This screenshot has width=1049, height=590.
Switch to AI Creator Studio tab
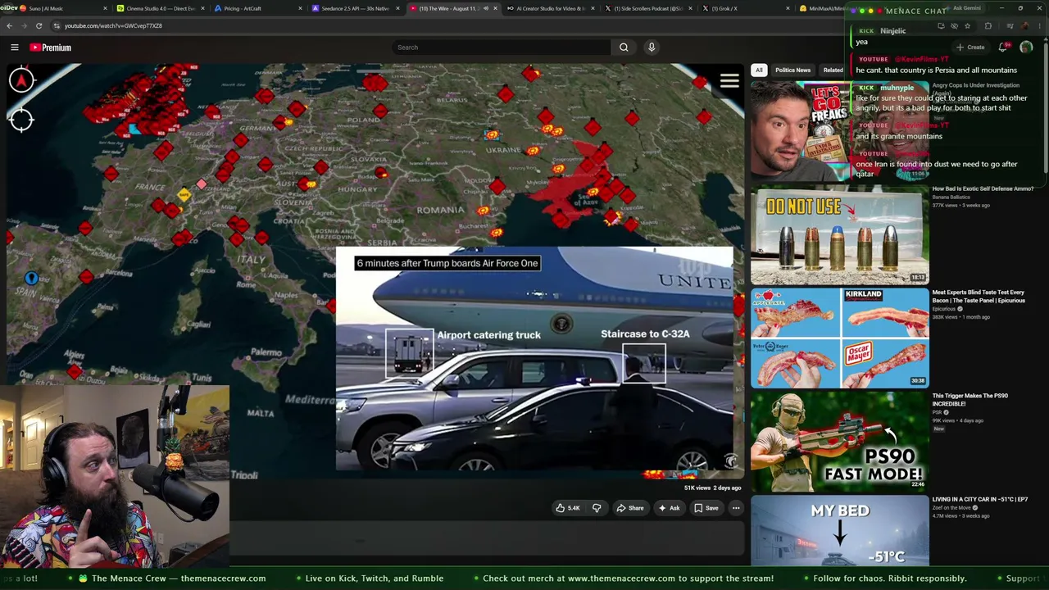tap(551, 8)
